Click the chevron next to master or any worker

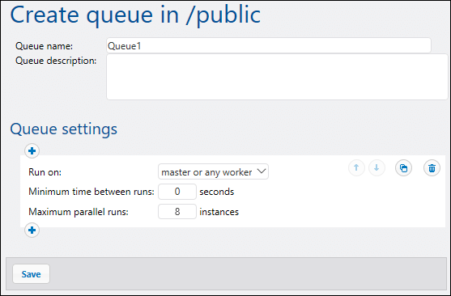262,171
